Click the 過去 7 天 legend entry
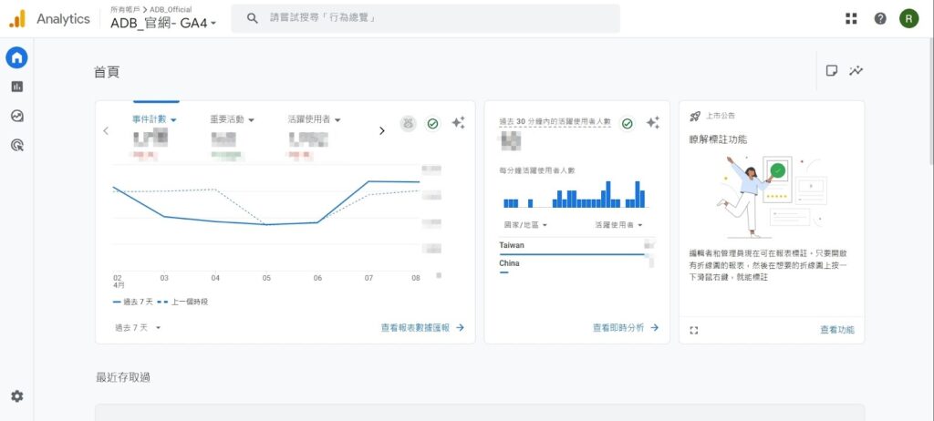 pos(132,302)
